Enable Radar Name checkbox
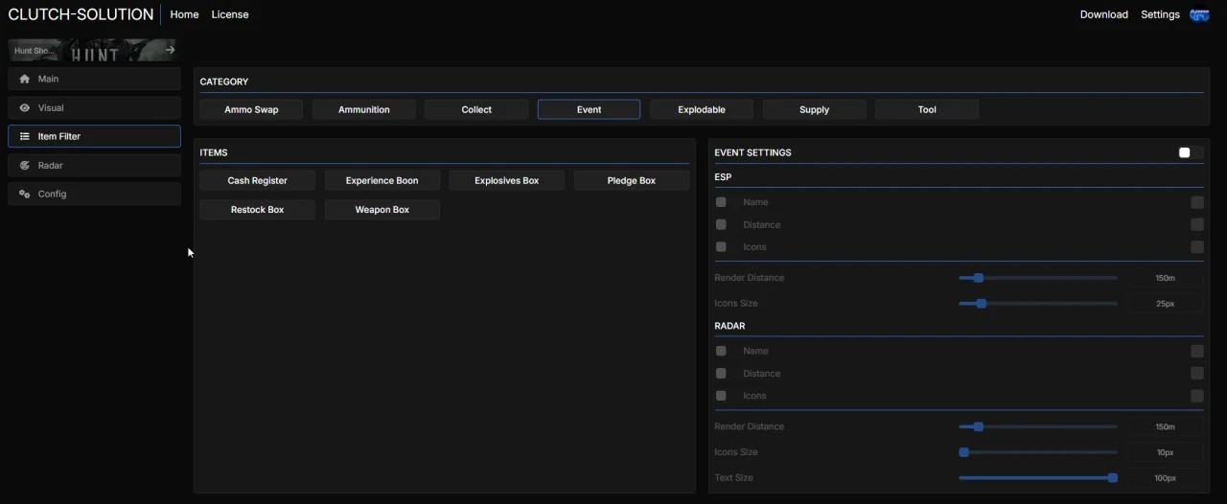The width and height of the screenshot is (1227, 504). (x=721, y=351)
